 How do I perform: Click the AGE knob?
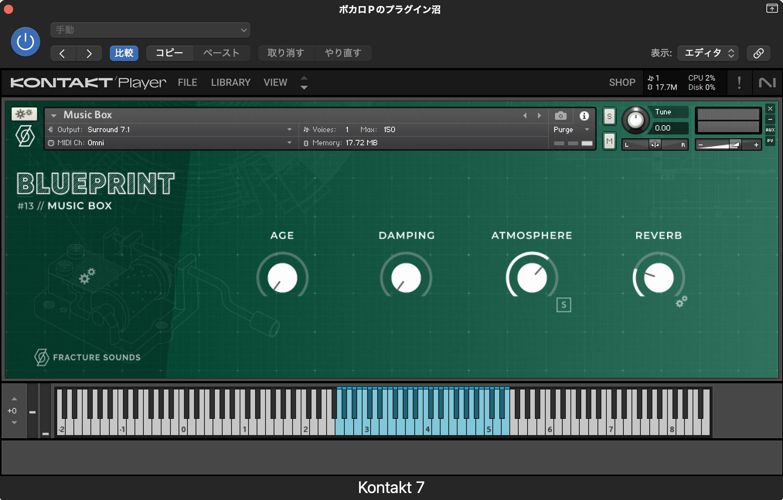(x=283, y=277)
